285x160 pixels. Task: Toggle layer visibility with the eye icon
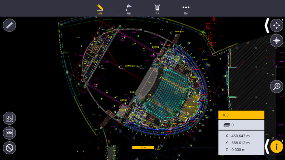pyautogui.click(x=9, y=133)
